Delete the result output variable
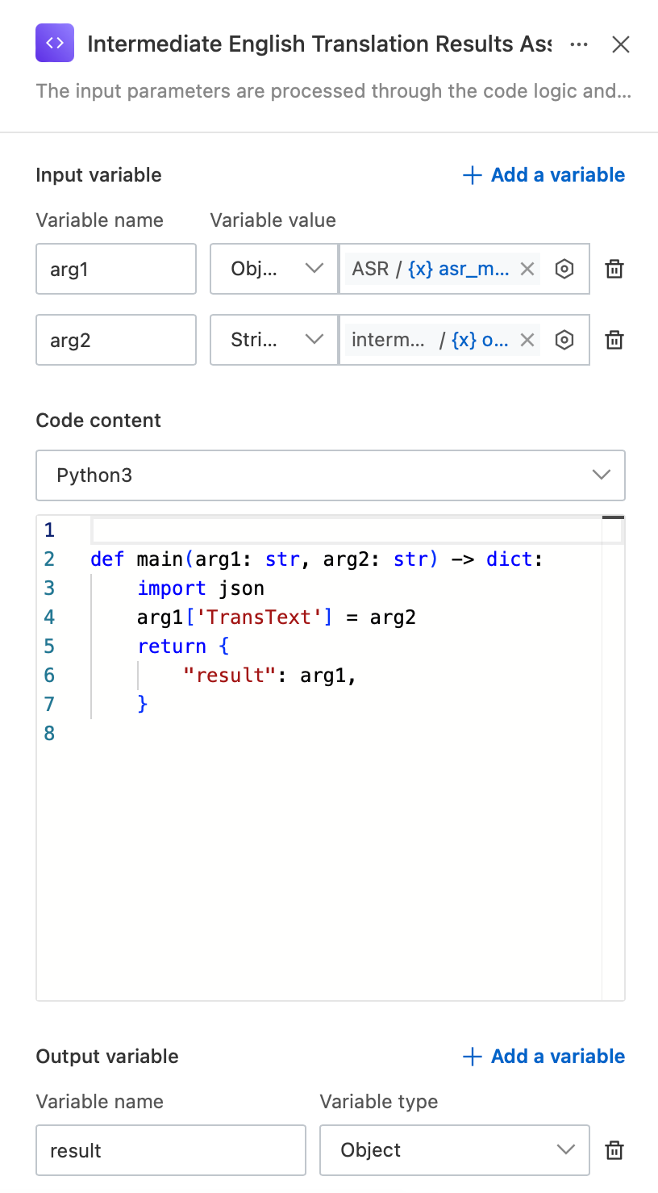658x1193 pixels. [614, 1150]
